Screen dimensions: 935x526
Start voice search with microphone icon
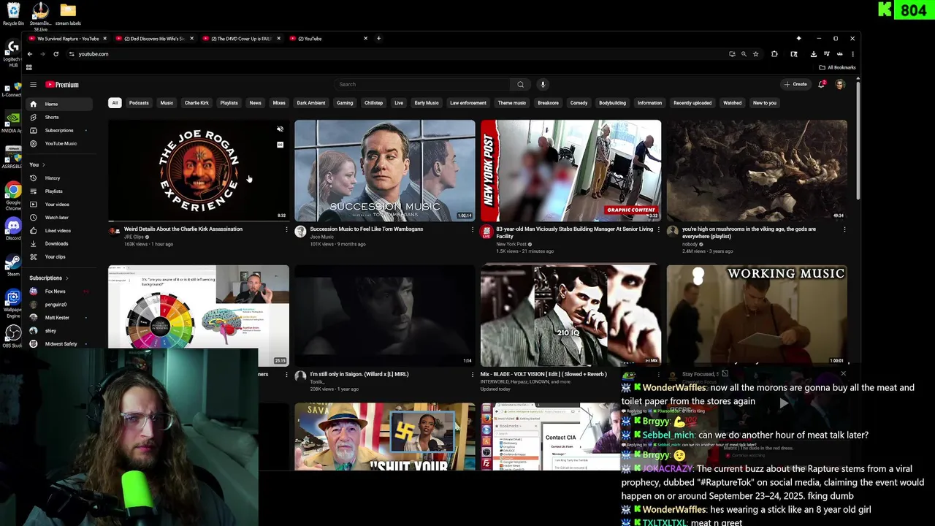point(543,85)
